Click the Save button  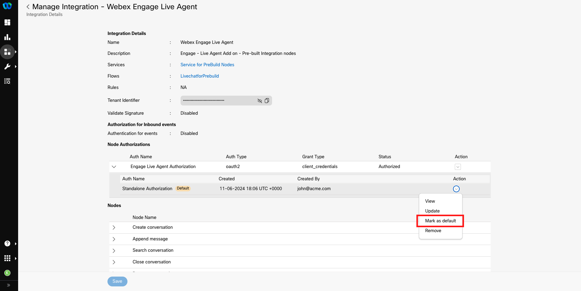[x=117, y=281]
